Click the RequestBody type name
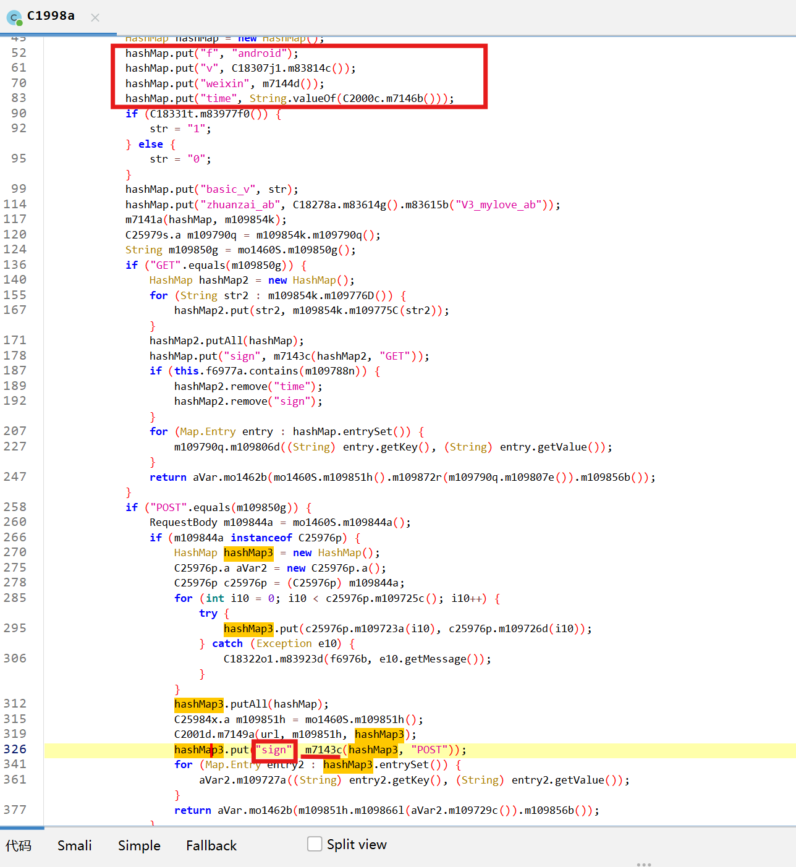The image size is (796, 867). tap(184, 523)
